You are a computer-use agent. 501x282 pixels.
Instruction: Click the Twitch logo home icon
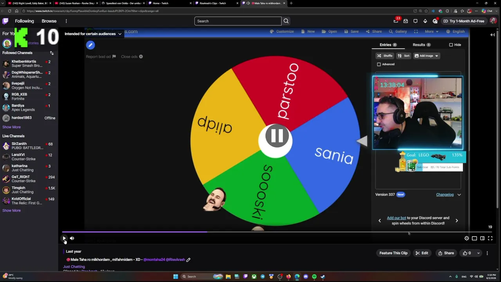tap(5, 21)
